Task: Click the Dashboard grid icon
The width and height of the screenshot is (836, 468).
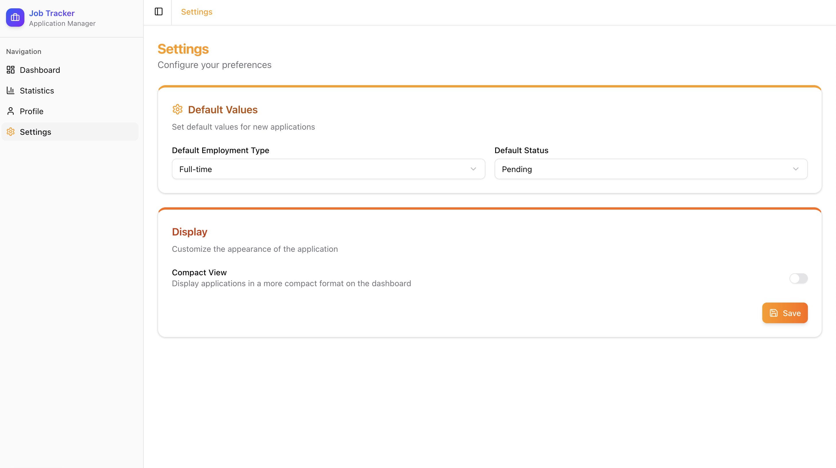Action: point(10,70)
